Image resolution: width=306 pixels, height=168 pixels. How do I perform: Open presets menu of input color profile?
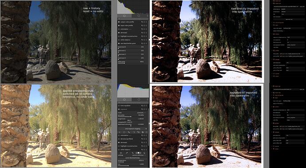pyautogui.click(x=146, y=26)
